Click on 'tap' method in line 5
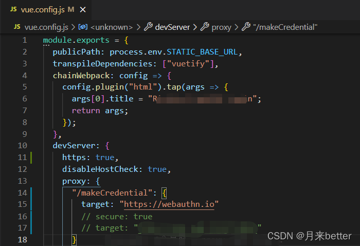 coord(174,87)
